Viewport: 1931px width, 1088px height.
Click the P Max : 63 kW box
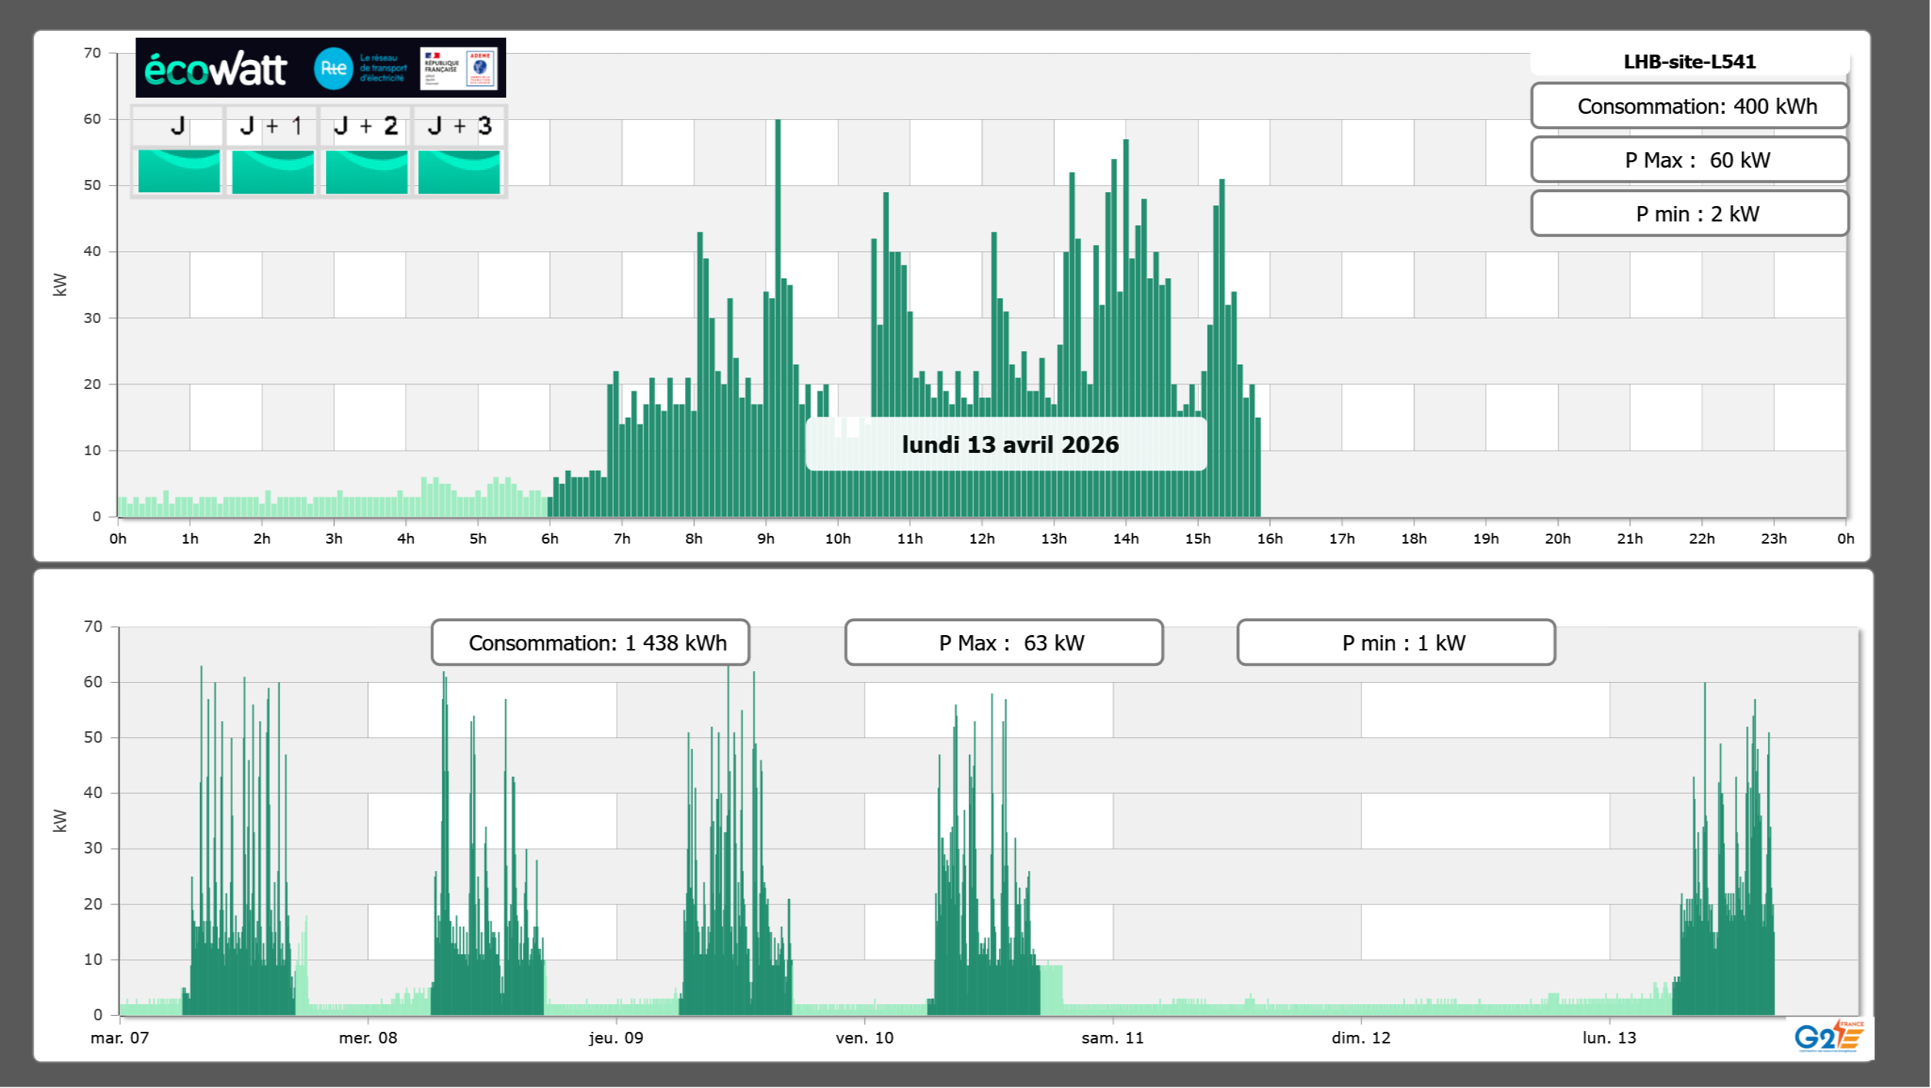point(1004,643)
